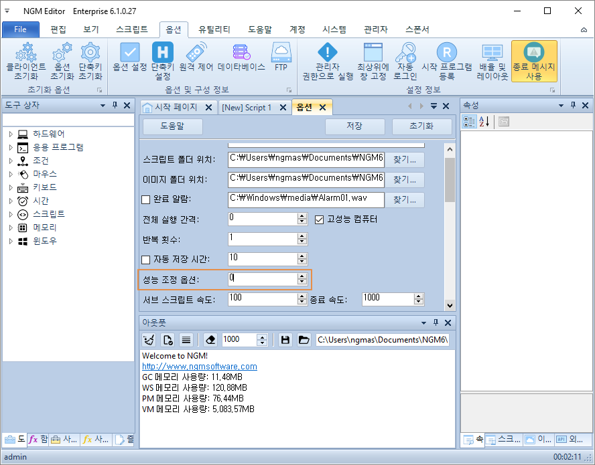
Task: Enable the 자동 저장 시간 checkbox
Action: coord(145,260)
